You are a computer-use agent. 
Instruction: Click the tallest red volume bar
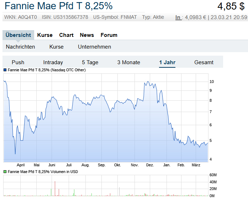pyautogui.click(x=55, y=188)
